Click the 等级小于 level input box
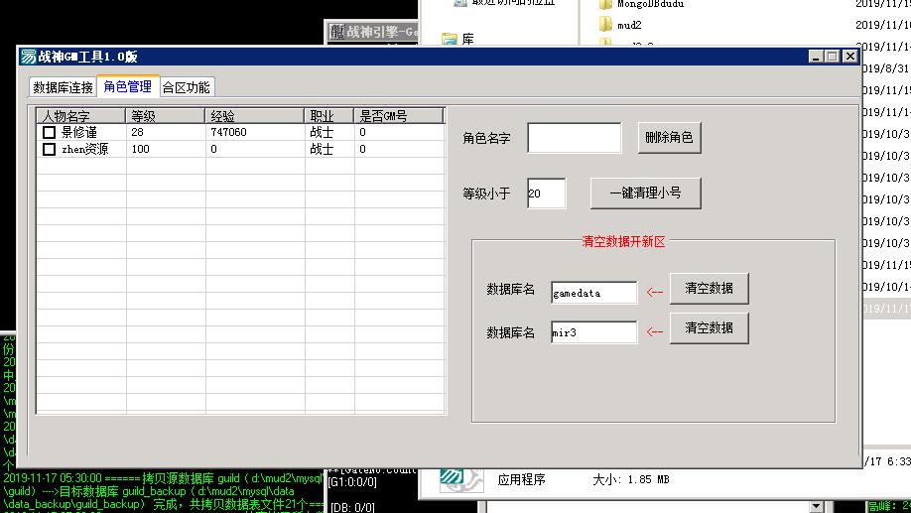 546,193
